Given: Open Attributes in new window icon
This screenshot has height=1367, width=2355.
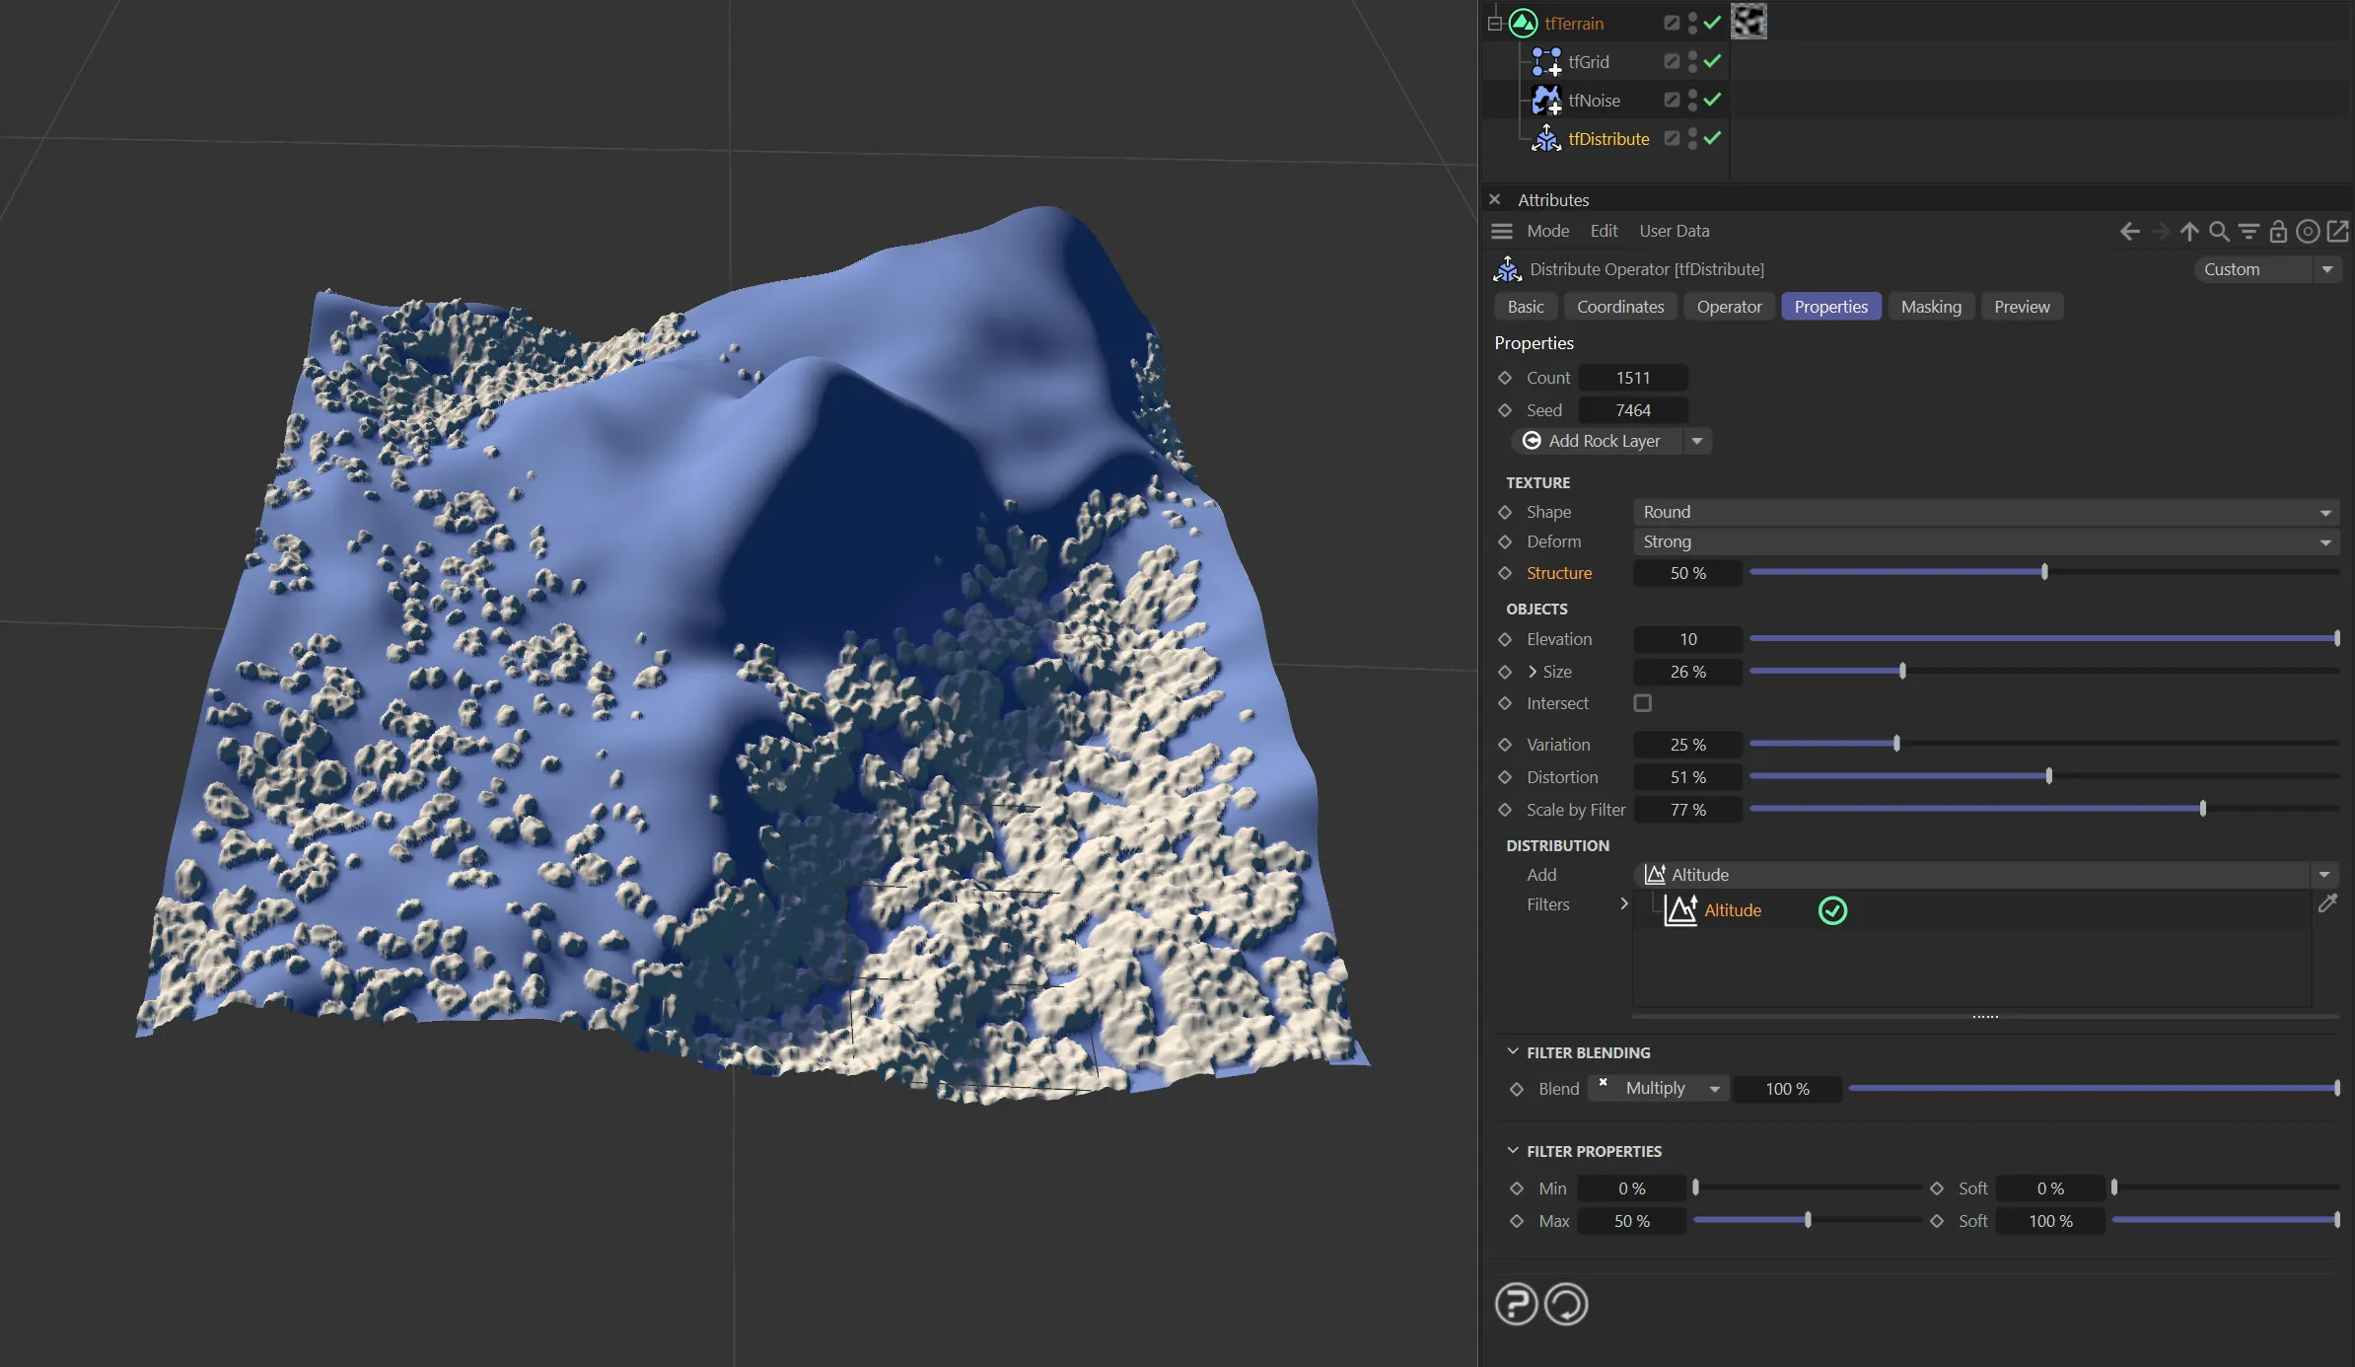Looking at the screenshot, I should (2338, 231).
